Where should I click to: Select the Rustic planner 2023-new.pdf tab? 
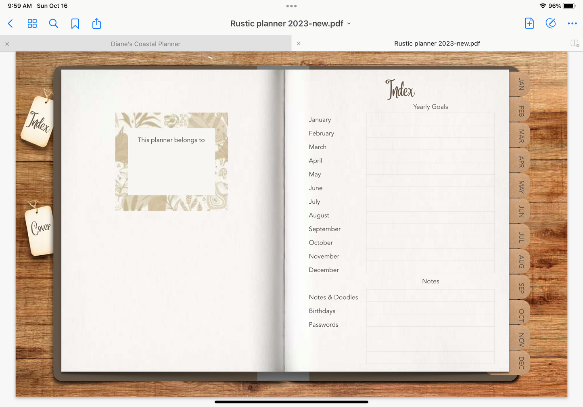coord(437,44)
